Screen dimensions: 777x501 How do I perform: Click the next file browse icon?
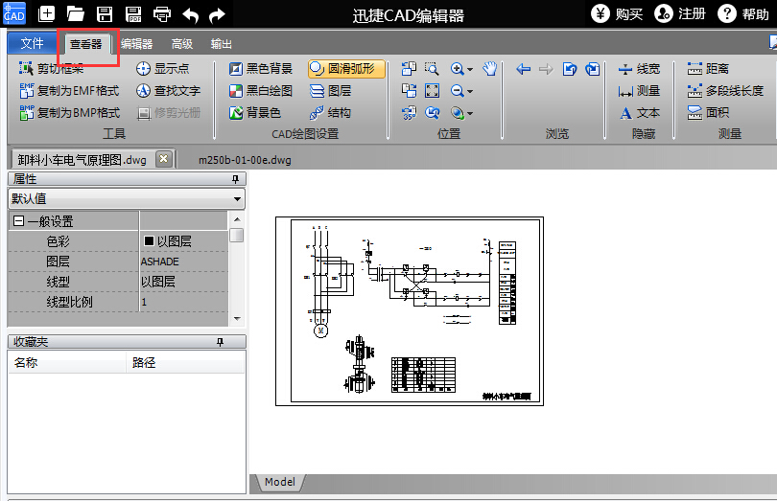point(592,69)
